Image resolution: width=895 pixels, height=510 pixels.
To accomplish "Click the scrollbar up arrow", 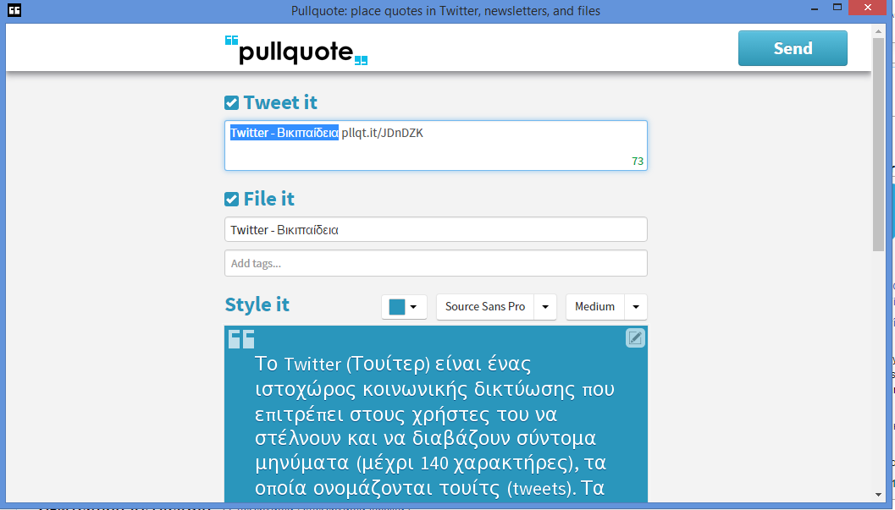I will pos(878,30).
